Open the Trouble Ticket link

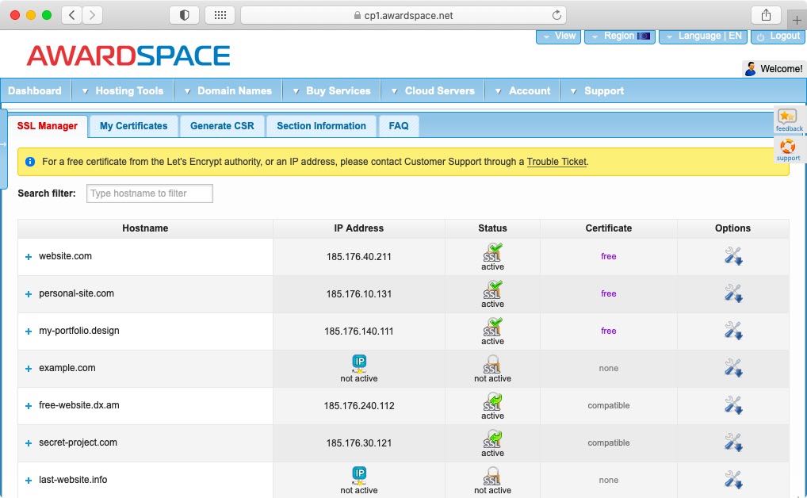pos(556,162)
